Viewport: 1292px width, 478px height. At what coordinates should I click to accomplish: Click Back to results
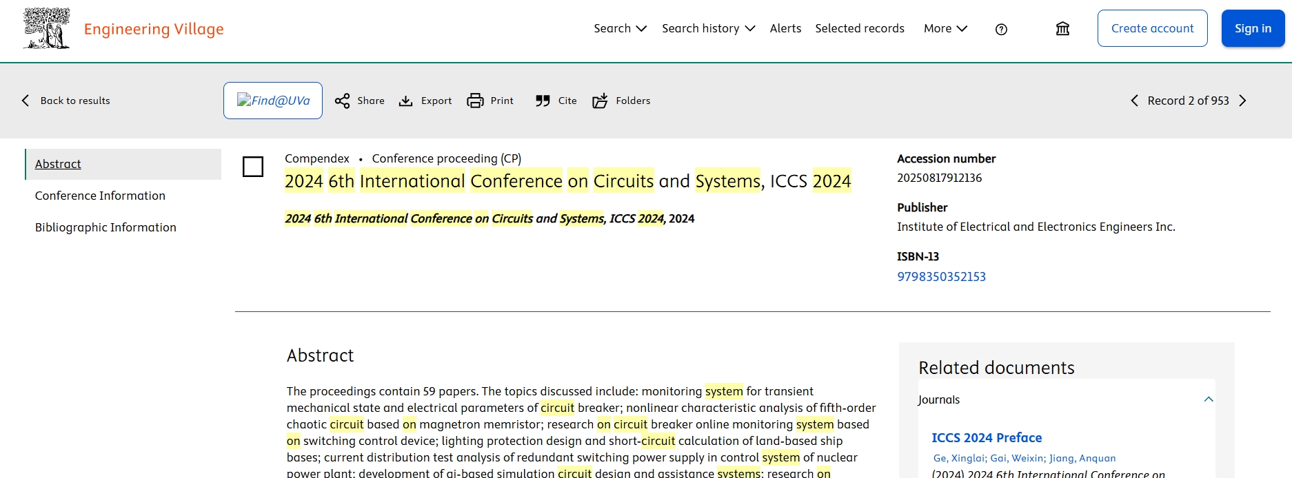click(x=66, y=101)
